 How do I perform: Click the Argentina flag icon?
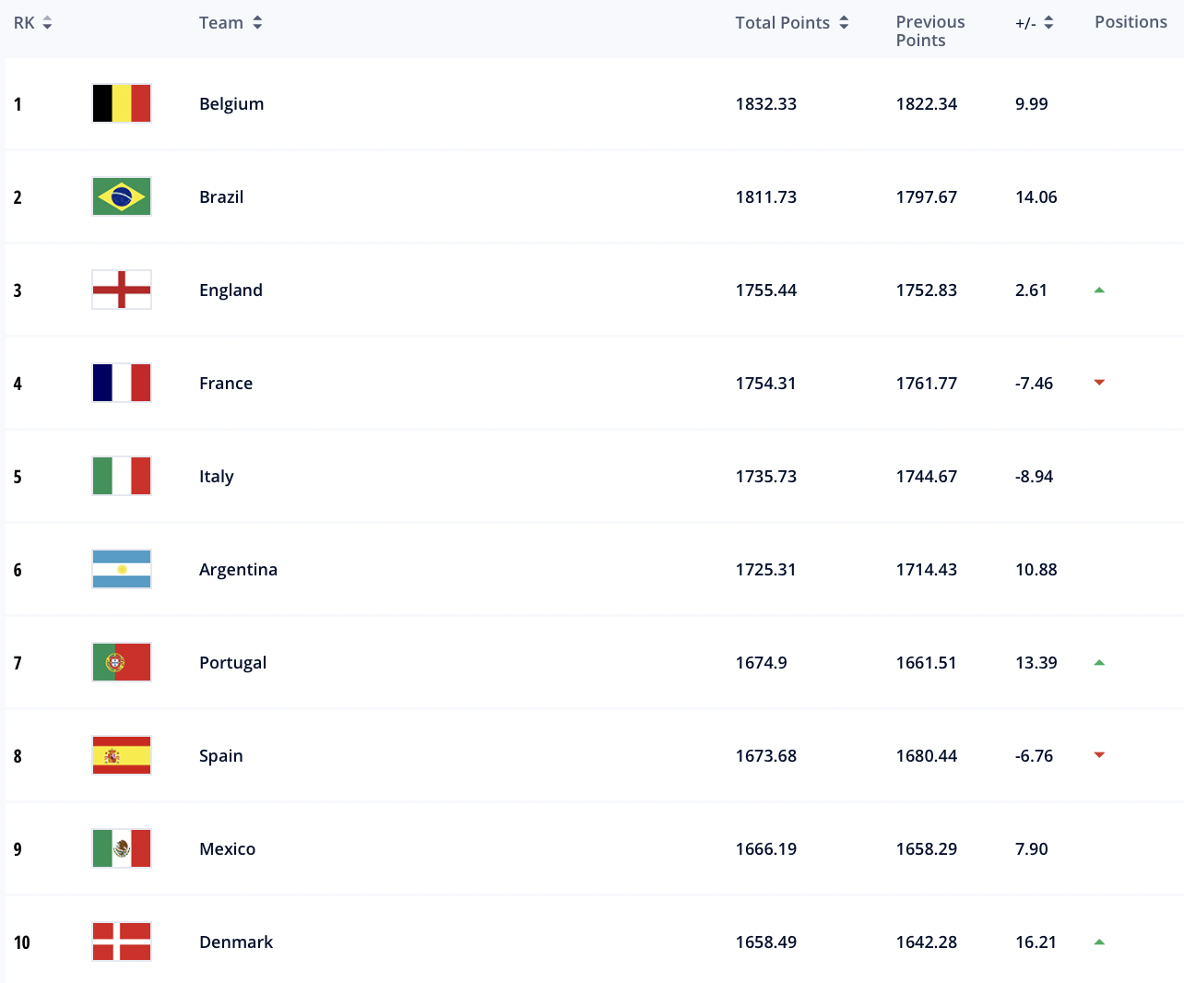122,569
